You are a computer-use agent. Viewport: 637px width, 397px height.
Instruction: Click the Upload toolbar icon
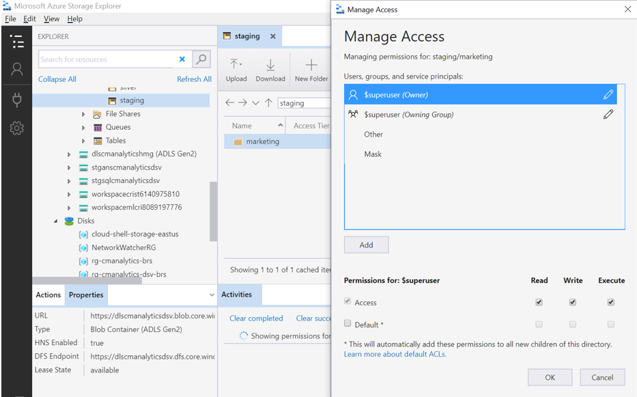pos(234,65)
